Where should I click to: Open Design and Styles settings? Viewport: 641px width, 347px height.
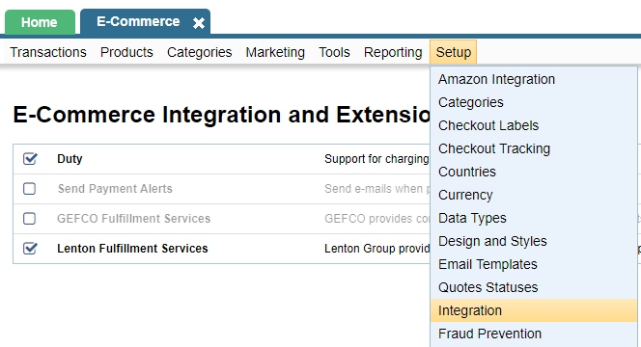[534, 241]
